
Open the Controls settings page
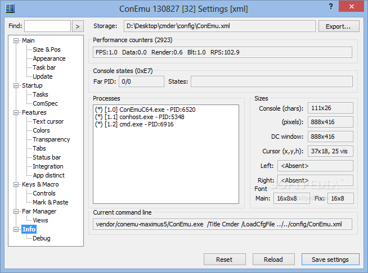tap(44, 193)
